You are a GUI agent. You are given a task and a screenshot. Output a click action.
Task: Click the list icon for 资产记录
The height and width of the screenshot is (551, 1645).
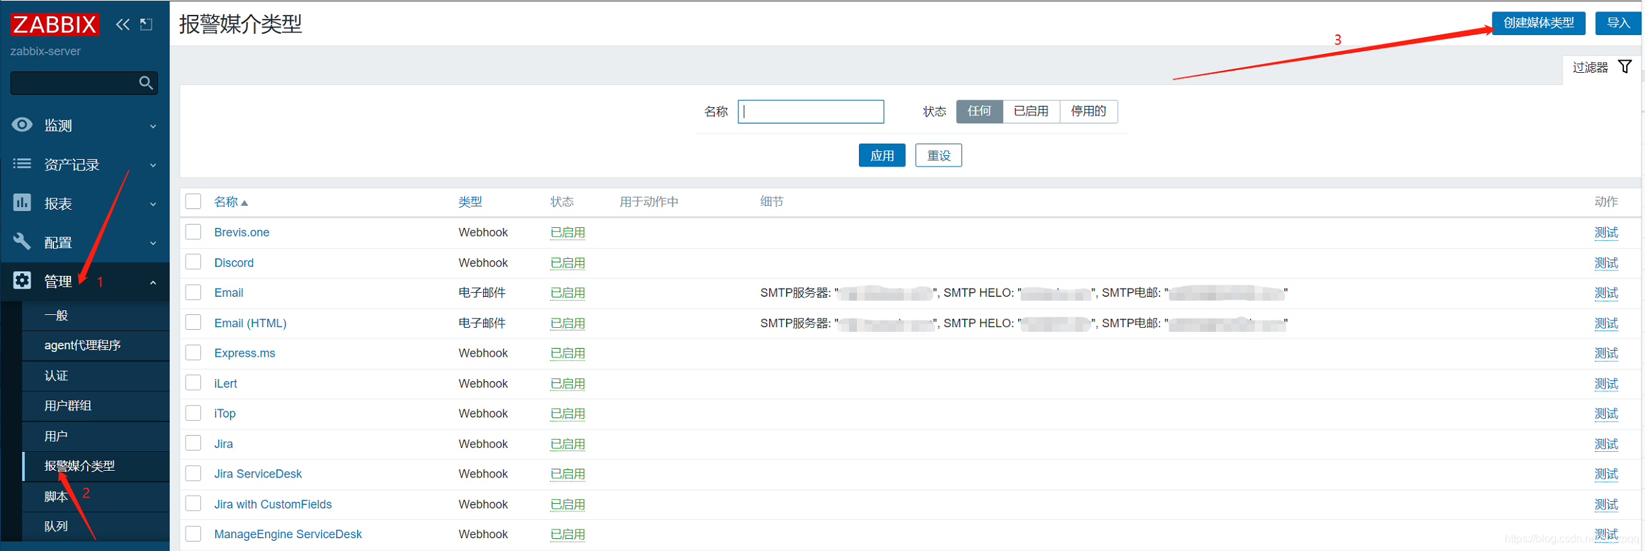[22, 164]
